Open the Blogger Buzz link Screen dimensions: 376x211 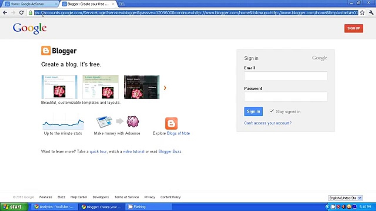click(x=170, y=152)
